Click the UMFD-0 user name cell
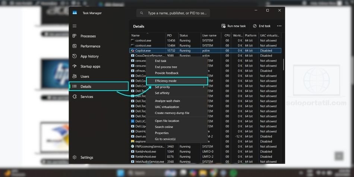Screen dimensions: 354x177 (208, 152)
